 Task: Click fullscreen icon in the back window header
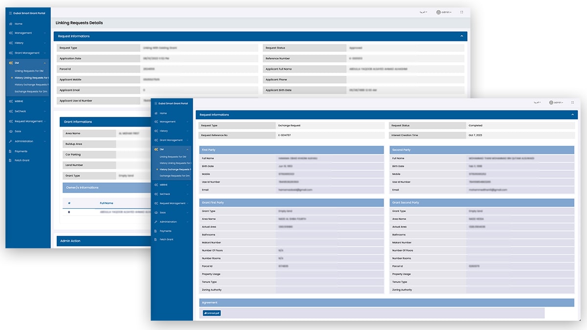coord(461,12)
